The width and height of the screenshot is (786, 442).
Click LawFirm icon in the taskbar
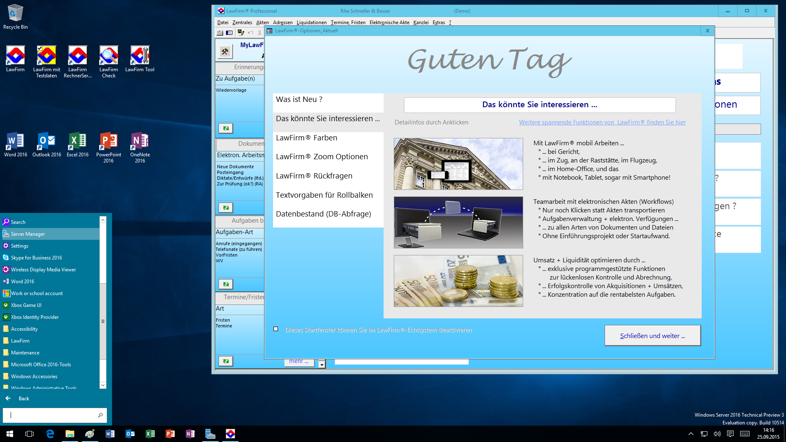pyautogui.click(x=230, y=434)
